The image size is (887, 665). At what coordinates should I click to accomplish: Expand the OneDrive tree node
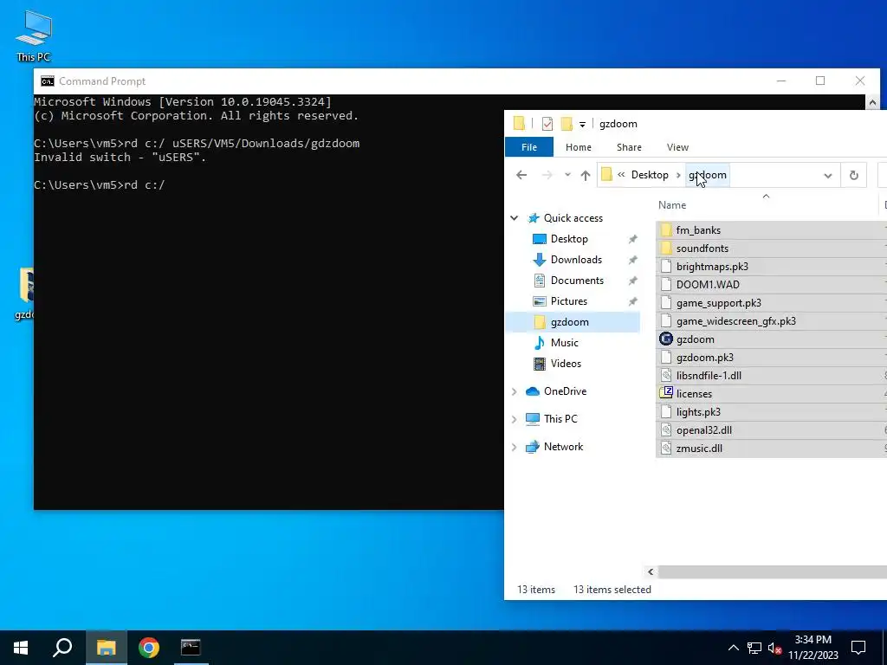tap(515, 391)
